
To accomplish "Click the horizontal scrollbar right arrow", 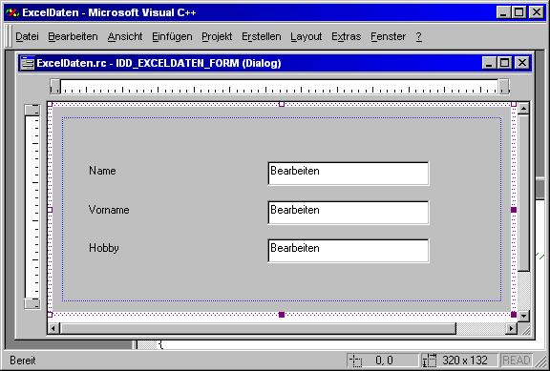I will (511, 328).
